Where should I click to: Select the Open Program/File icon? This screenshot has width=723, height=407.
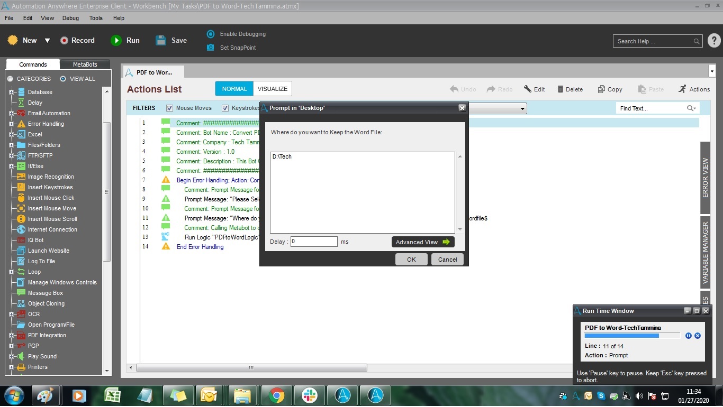[x=21, y=325]
